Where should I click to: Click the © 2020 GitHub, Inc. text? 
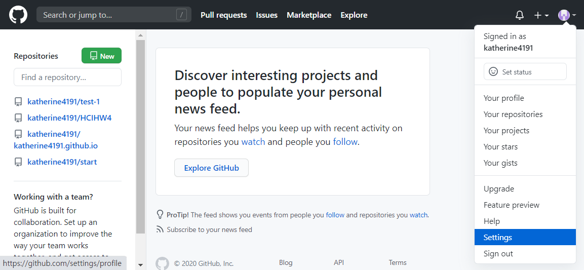pos(205,264)
